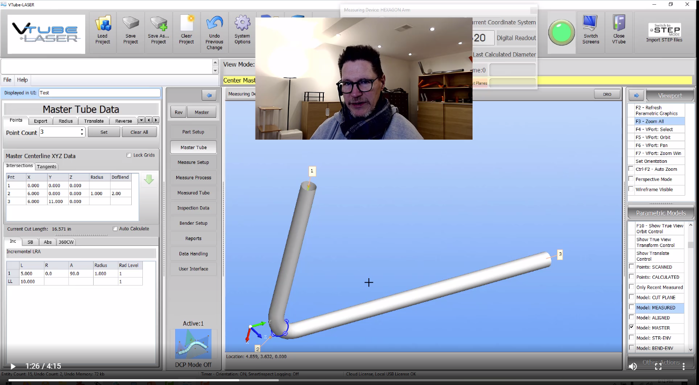Toggle the Auto Calculate checkbox
This screenshot has height=385, width=699.
click(x=115, y=229)
